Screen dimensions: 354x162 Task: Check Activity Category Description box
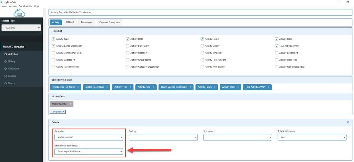click(128, 67)
